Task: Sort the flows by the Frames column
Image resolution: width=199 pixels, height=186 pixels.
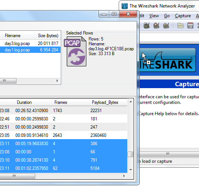Action: tap(70, 102)
